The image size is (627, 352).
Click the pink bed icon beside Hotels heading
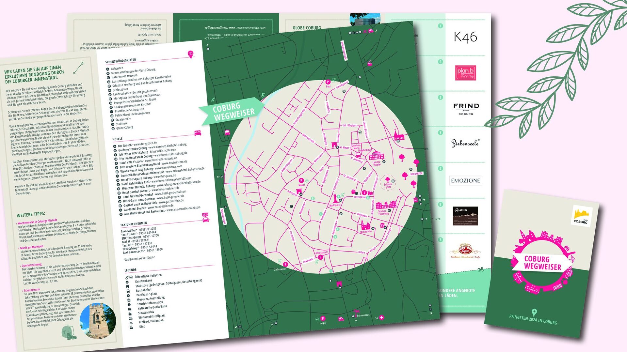tap(198, 133)
